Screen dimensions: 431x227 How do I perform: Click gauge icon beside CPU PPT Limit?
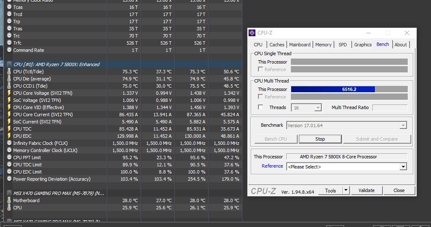[x=9, y=157]
